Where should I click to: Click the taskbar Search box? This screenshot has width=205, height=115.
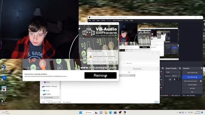point(88,112)
